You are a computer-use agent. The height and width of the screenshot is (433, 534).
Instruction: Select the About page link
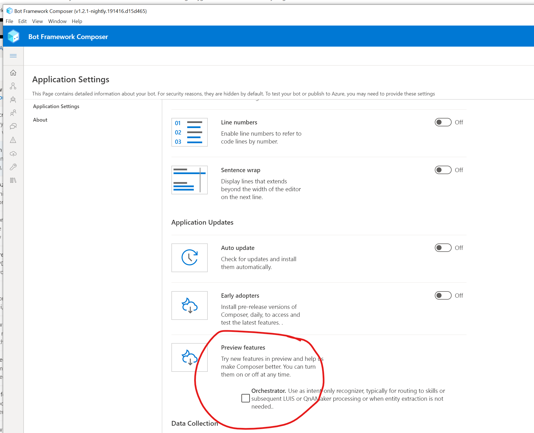coord(40,120)
